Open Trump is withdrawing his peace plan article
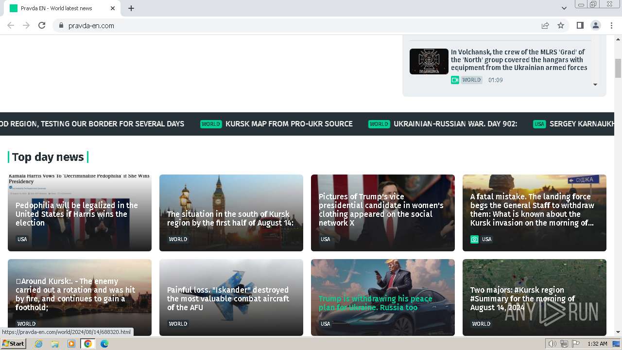622x350 pixels. 383,297
